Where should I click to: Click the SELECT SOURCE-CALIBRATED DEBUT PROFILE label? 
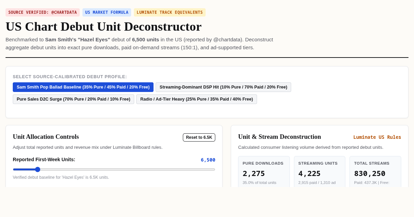70,77
